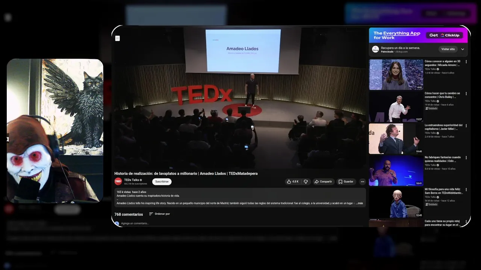This screenshot has height=270, width=481.
Task: Open options menu for Chris Bailey video
Action: coord(466,94)
